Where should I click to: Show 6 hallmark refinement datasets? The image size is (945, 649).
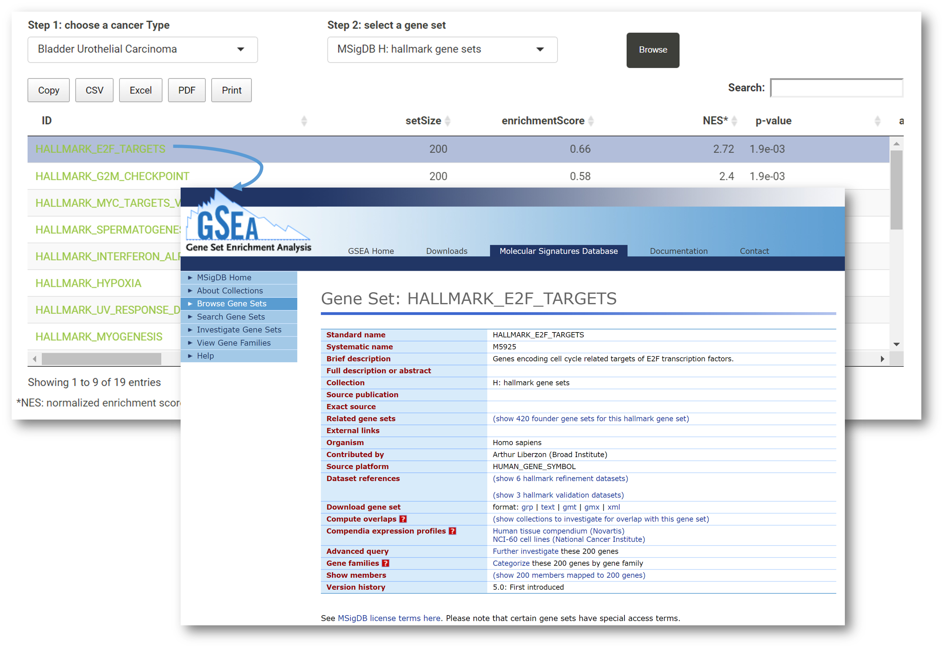tap(560, 479)
